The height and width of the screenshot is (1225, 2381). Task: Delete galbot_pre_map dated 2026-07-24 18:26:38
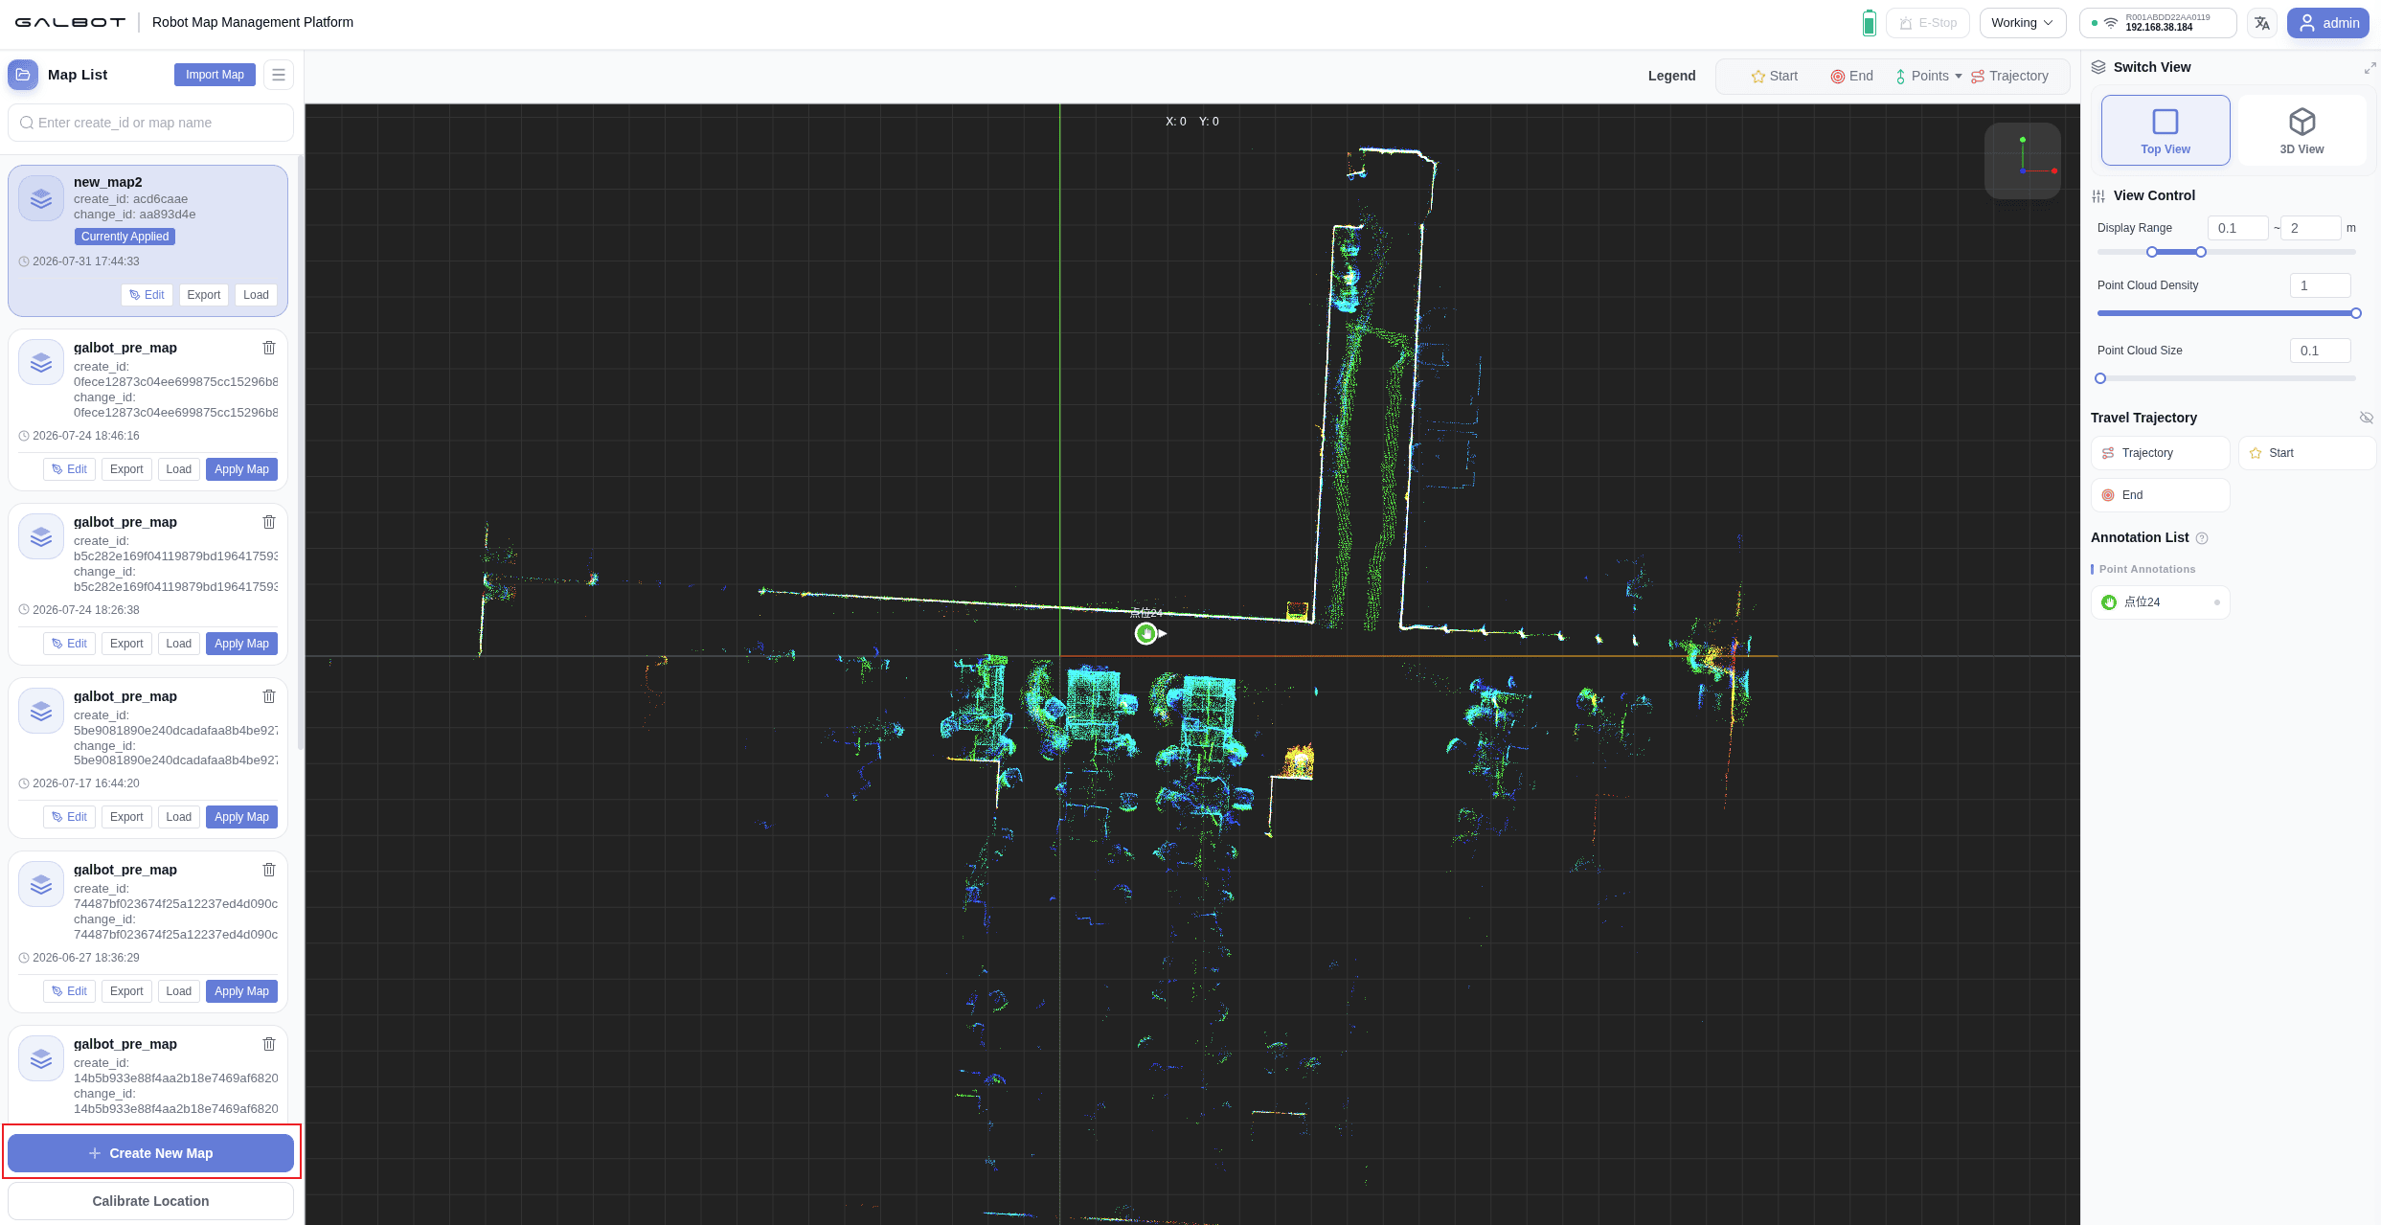269,522
